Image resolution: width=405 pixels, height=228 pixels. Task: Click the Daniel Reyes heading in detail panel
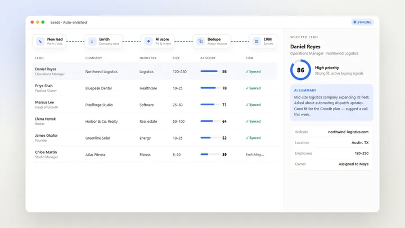(x=305, y=47)
